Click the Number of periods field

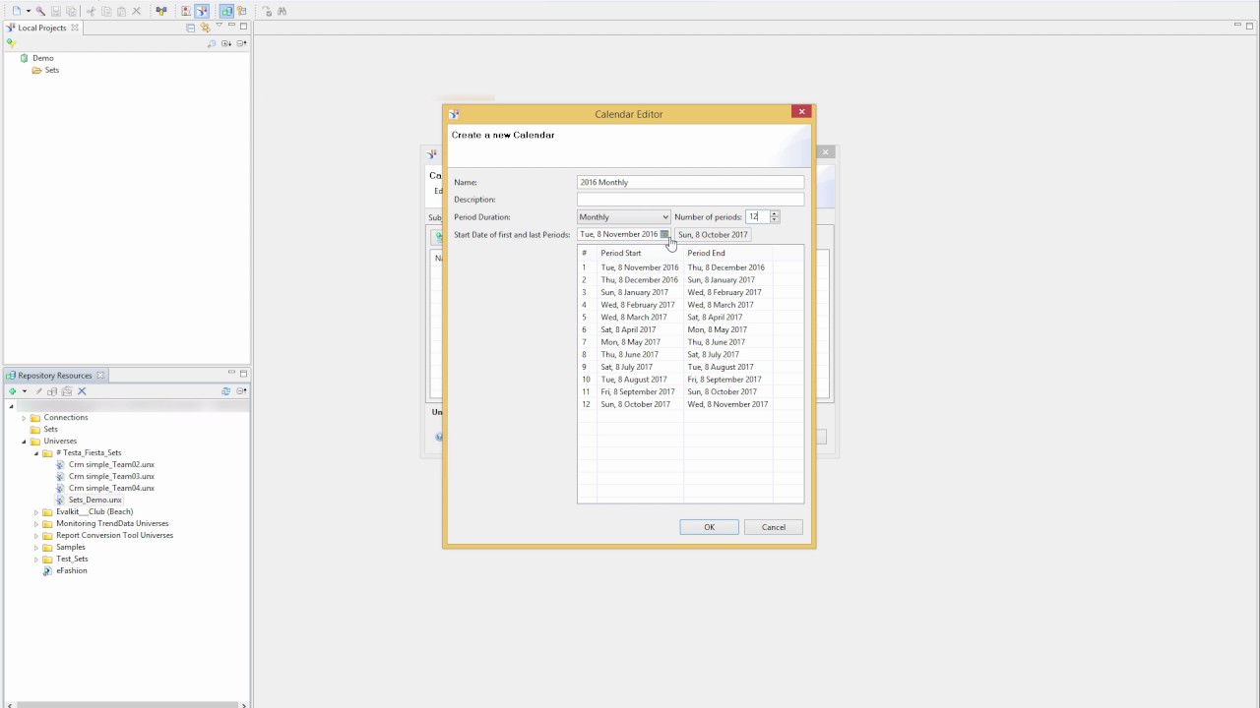(757, 216)
